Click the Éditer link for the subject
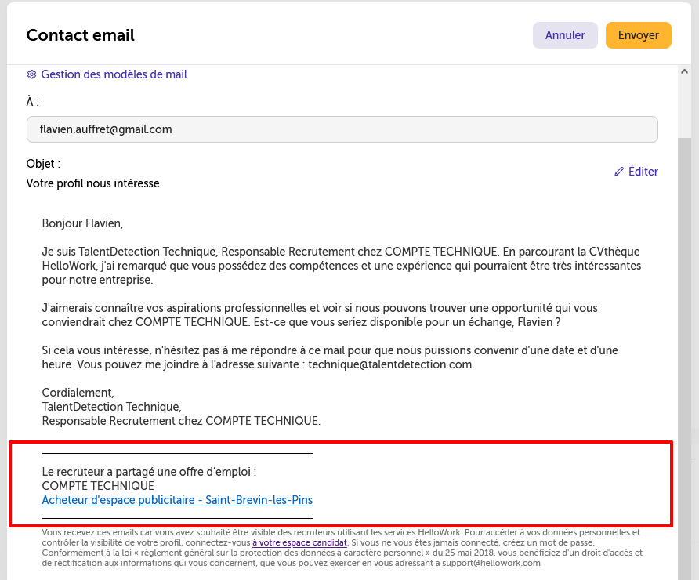Screen dimensions: 699x580 point(643,172)
